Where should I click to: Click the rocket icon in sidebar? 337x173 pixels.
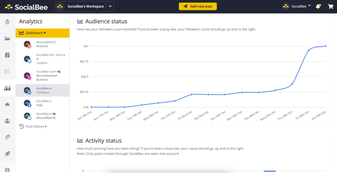click(7, 154)
